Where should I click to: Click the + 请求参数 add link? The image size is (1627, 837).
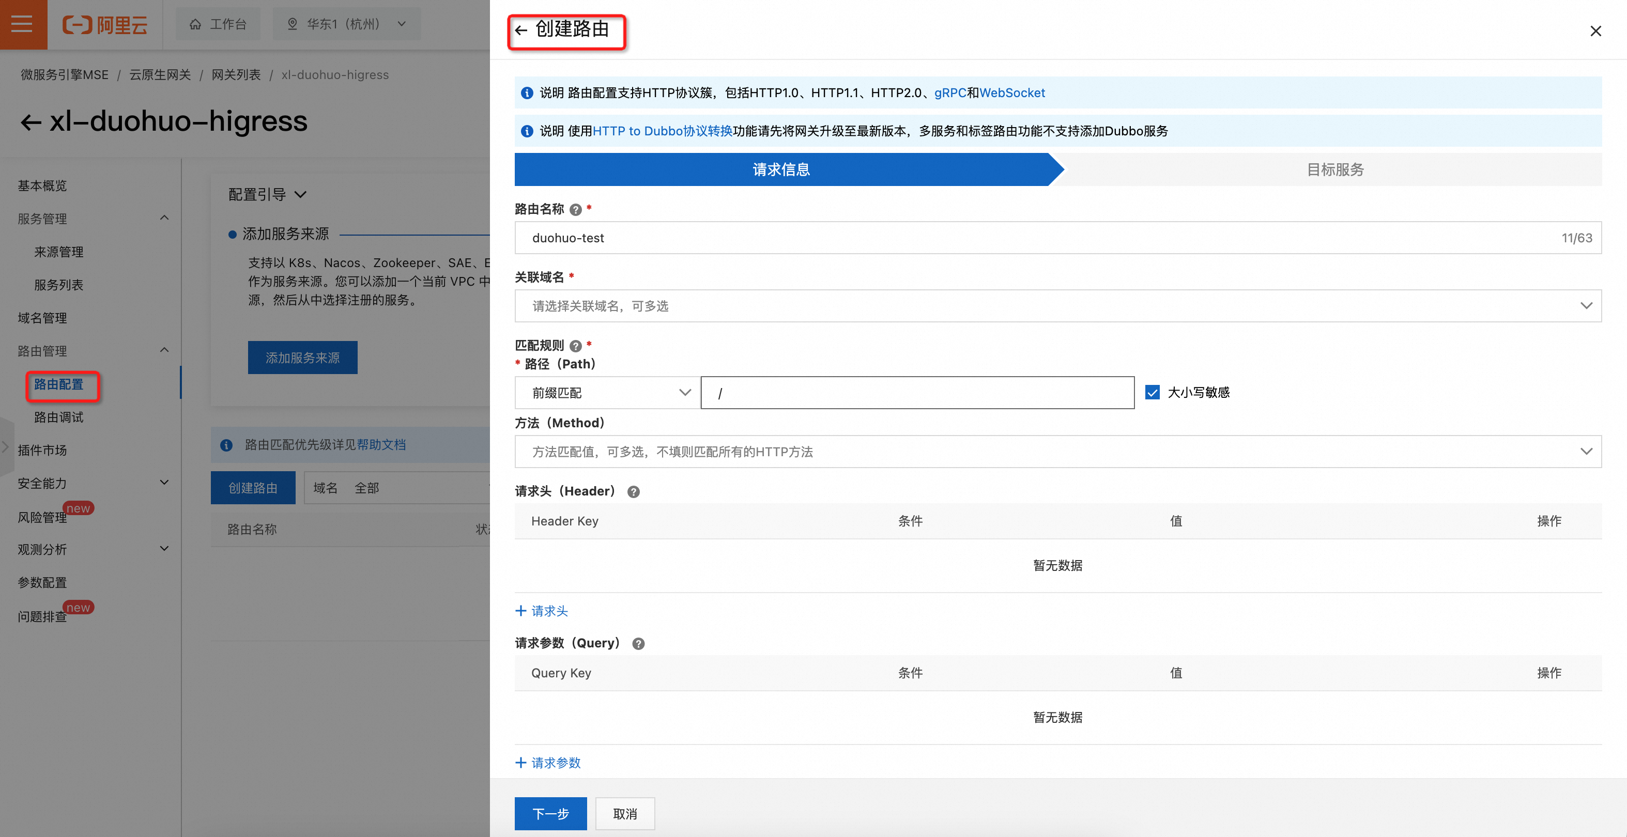pyautogui.click(x=548, y=763)
